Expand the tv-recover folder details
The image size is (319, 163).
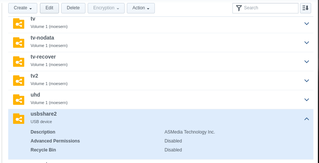pos(307,62)
